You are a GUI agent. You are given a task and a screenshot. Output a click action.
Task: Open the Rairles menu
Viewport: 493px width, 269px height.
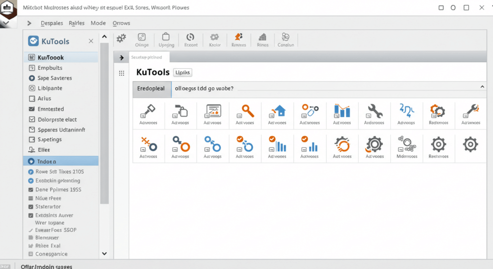click(x=77, y=23)
